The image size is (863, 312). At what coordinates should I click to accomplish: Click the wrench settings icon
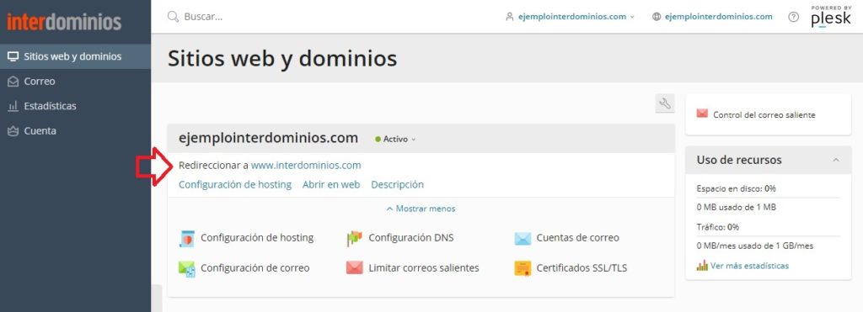(x=665, y=103)
